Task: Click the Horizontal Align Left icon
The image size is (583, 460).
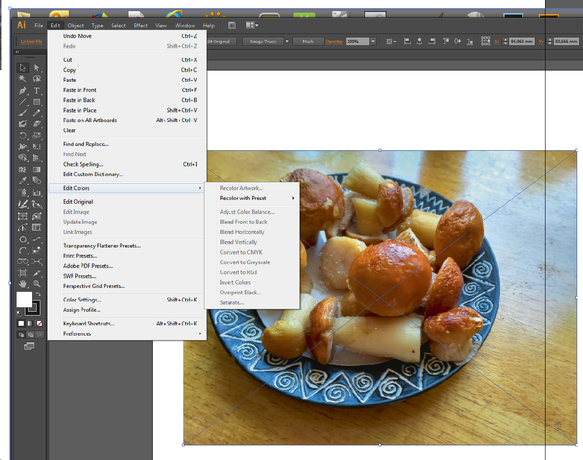Action: (x=407, y=41)
